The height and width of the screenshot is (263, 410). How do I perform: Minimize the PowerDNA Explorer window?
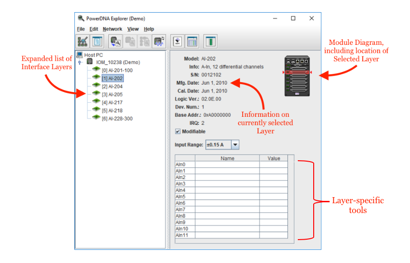tap(275, 18)
